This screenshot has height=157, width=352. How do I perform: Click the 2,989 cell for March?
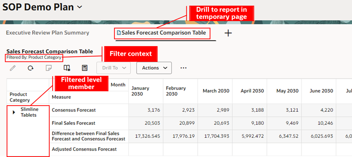point(215,110)
